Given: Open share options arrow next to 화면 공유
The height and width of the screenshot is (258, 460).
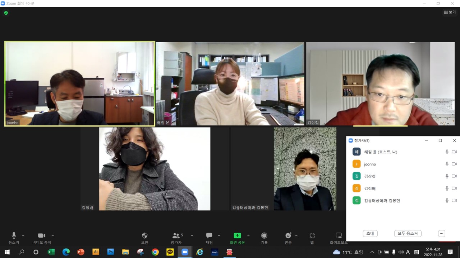Looking at the screenshot, I should 248,235.
